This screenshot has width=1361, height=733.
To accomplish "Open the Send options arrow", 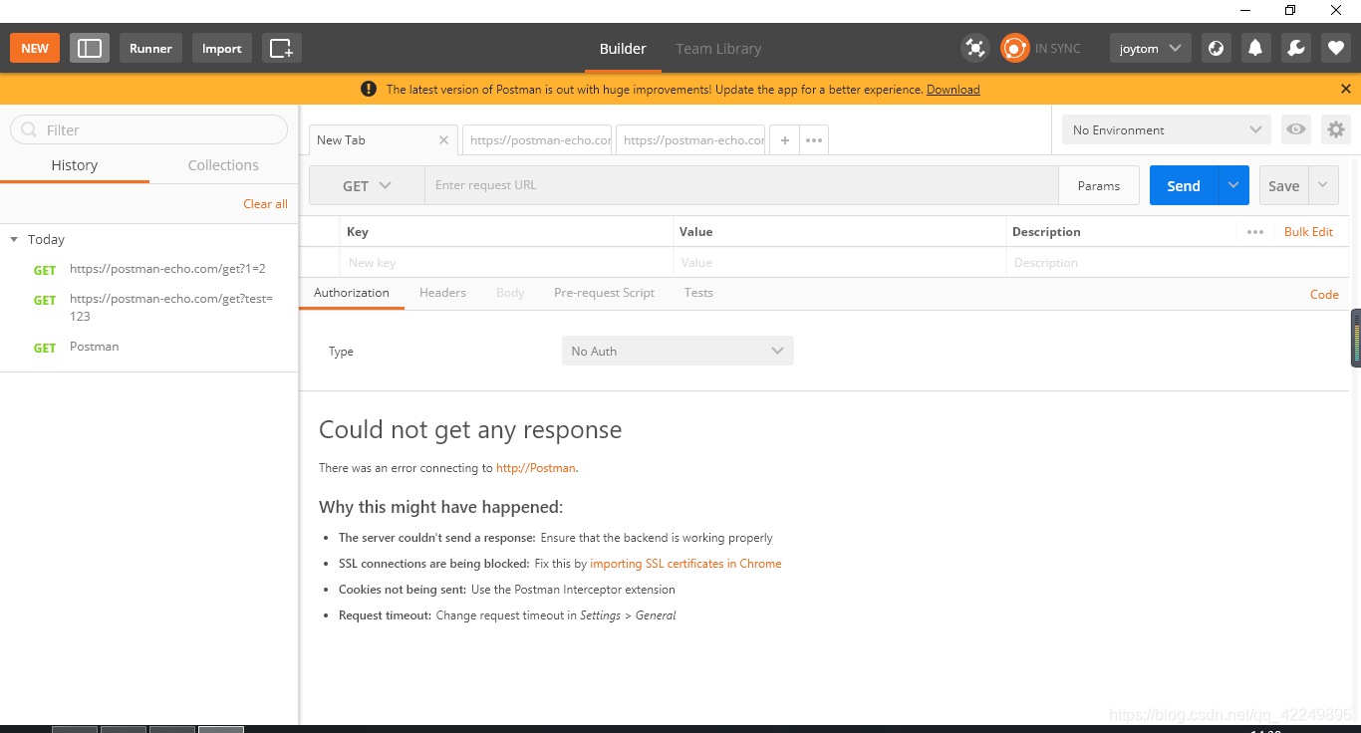I will 1233,185.
